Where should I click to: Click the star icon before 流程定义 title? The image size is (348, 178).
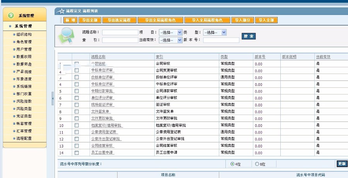tap(60, 11)
